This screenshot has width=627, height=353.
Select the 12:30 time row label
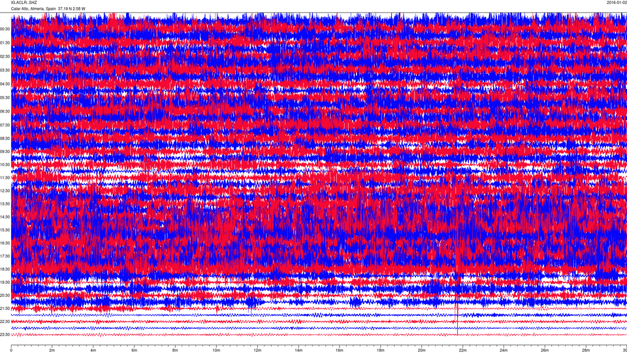pos(5,191)
